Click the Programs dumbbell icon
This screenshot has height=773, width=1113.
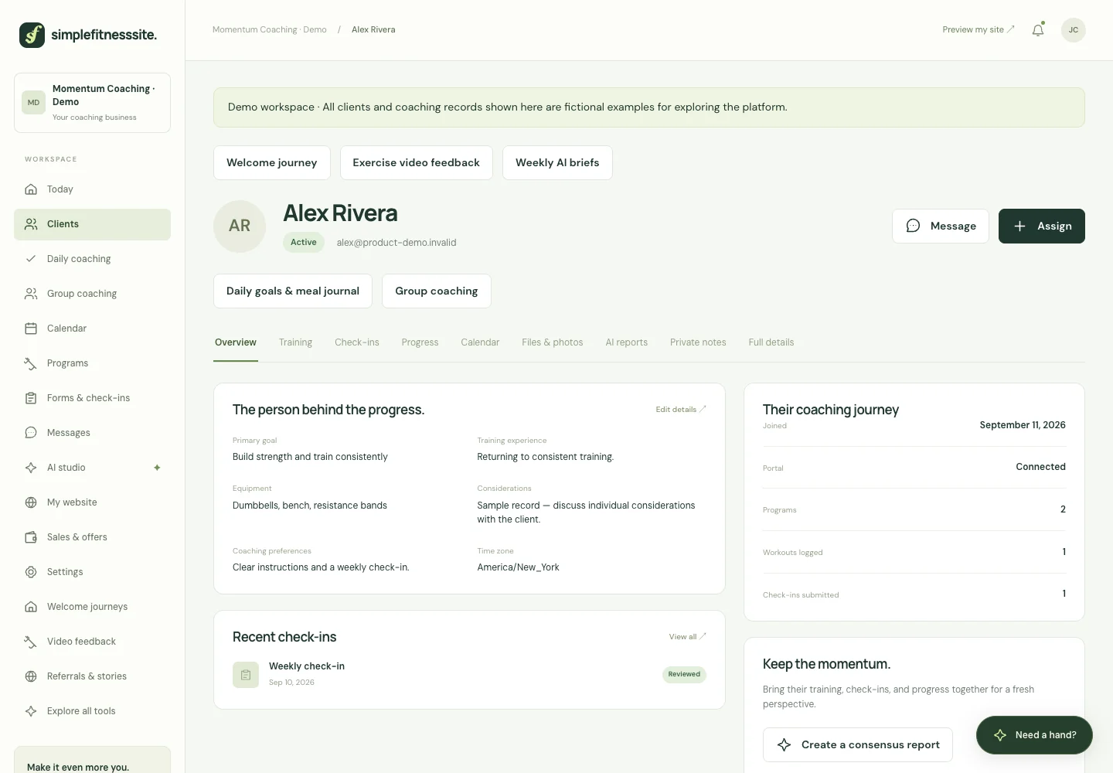coord(31,363)
